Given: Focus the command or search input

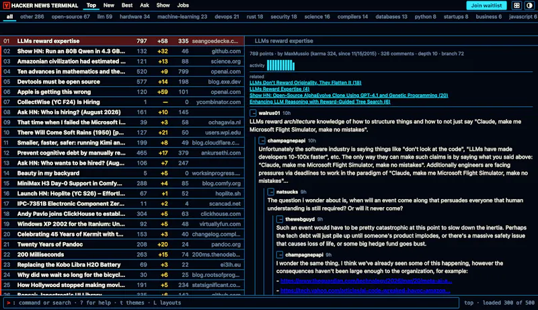Looking at the screenshot, I should click(x=231, y=303).
